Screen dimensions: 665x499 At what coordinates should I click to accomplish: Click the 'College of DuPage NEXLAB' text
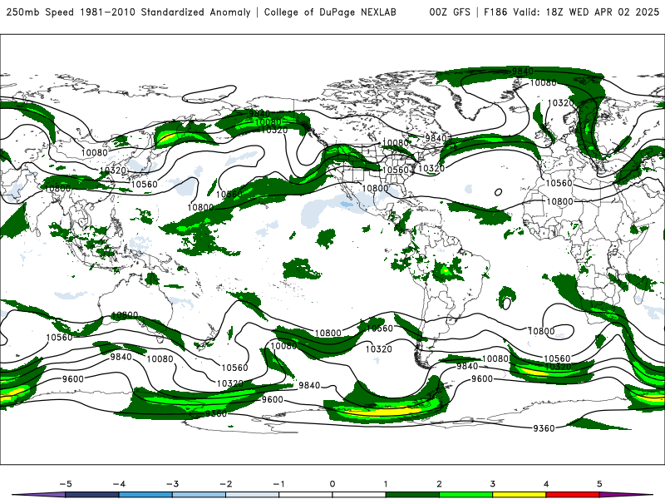coord(330,12)
